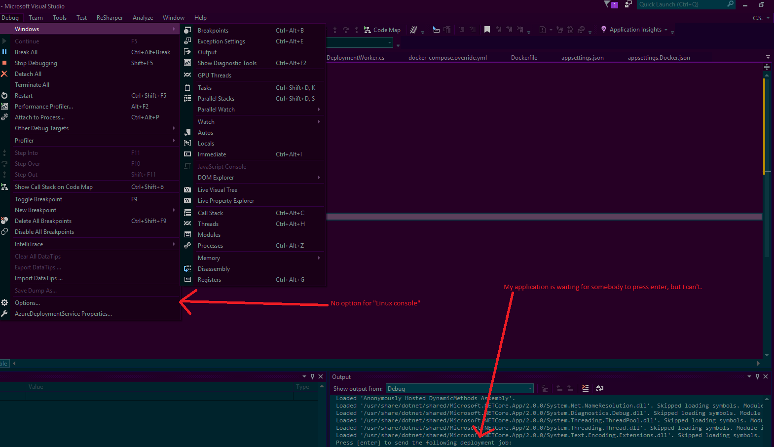This screenshot has height=447, width=774.
Task: Close the bottom-left watch panel
Action: pyautogui.click(x=321, y=376)
